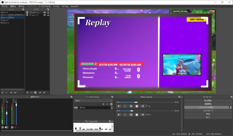This screenshot has width=233, height=136.
Task: Undock the scene transitions panel
Action: coord(112,97)
